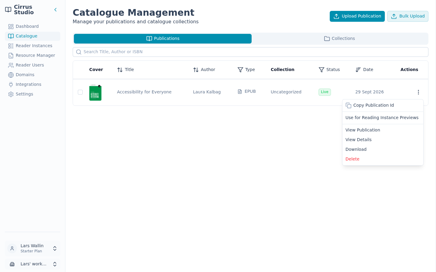Open Settings in the sidebar
Screen dimensions: 436x272
click(32, 94)
